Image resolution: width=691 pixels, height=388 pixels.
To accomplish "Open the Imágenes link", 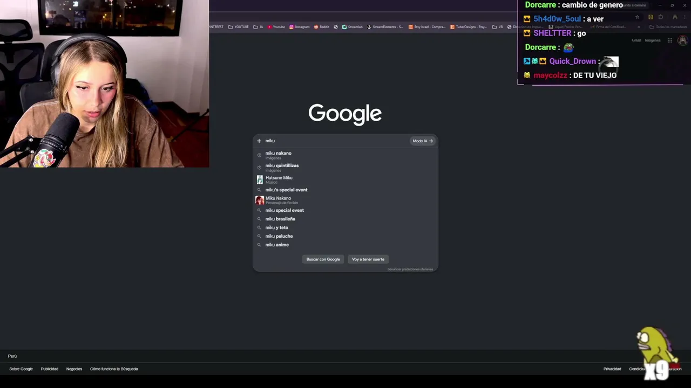I will pyautogui.click(x=653, y=40).
